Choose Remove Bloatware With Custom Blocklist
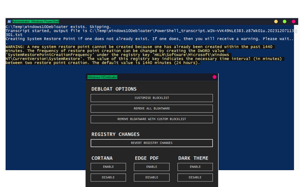The height and width of the screenshot is (187, 300). (152, 119)
